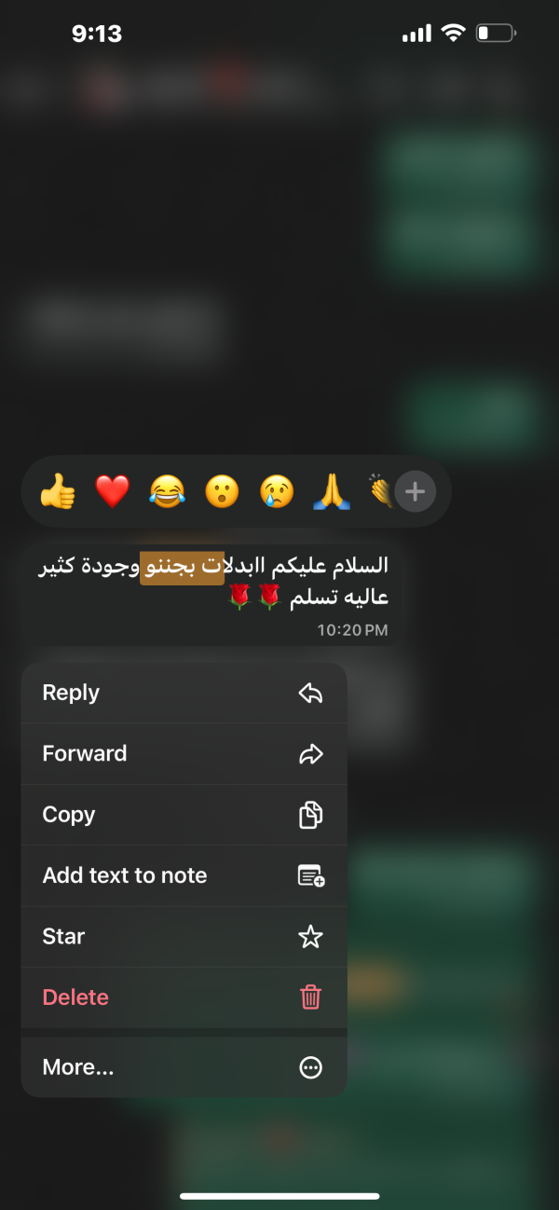Tap the copy pages icon
The image size is (559, 1210).
pos(310,815)
